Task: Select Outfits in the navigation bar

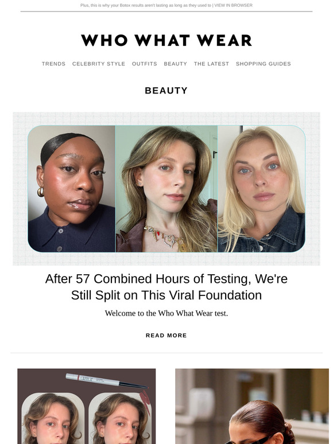Action: tap(145, 64)
